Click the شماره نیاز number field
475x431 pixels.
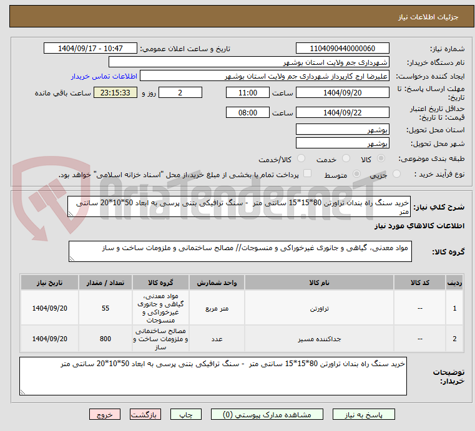coord(342,48)
